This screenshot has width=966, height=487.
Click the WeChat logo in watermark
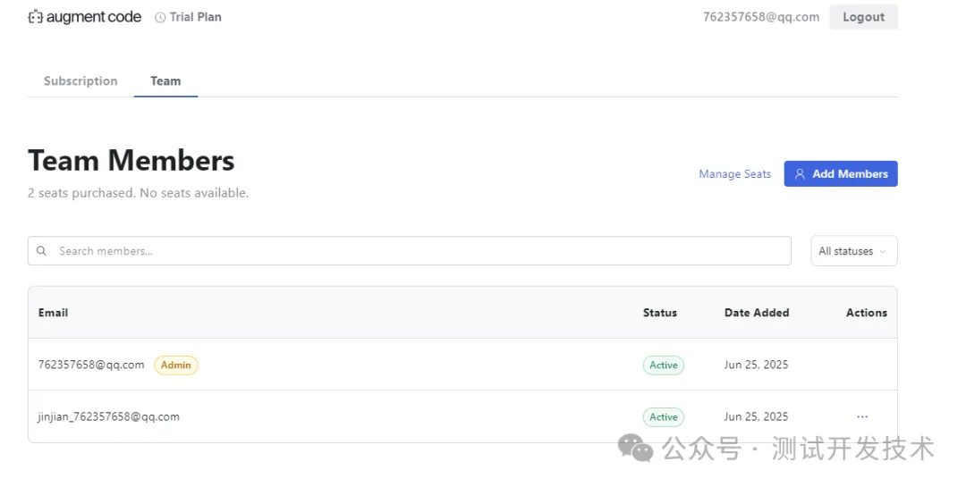coord(636,447)
